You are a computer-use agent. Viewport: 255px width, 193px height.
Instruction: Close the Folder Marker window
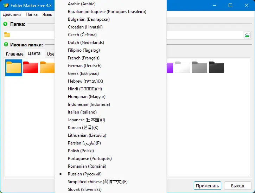(x=246, y=5)
